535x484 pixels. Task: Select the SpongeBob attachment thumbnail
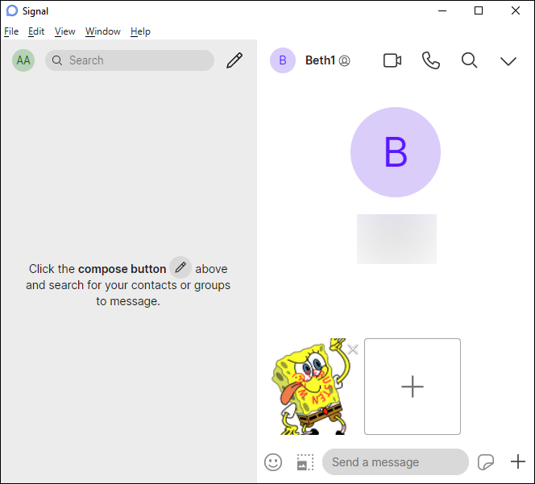coord(311,387)
